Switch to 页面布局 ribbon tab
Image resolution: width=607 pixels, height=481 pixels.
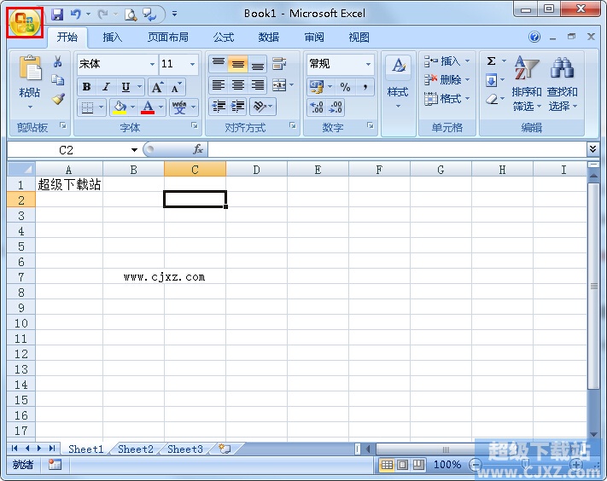coord(168,38)
